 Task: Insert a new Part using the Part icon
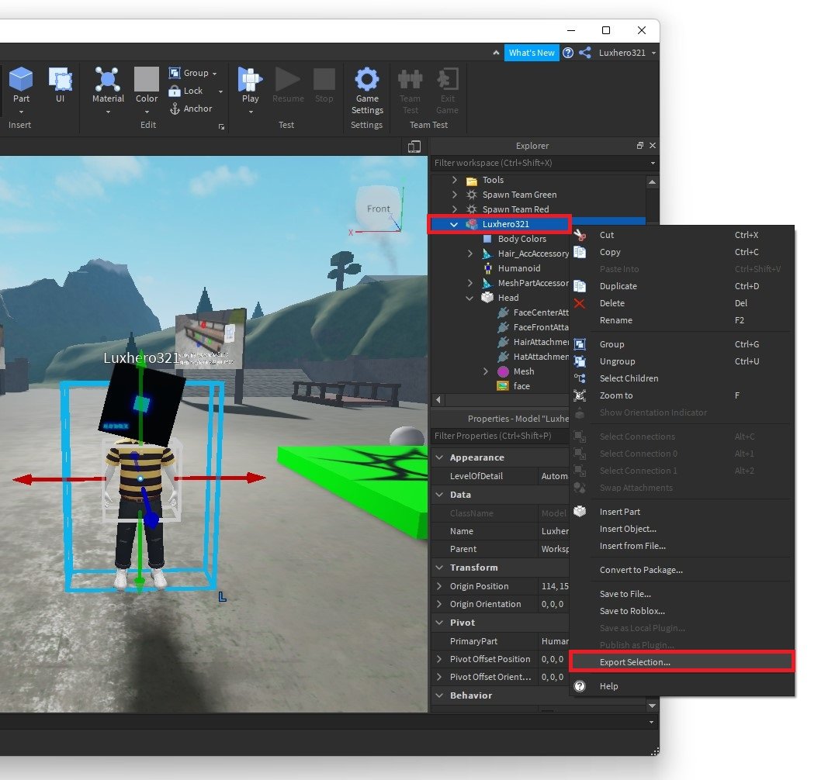point(21,78)
